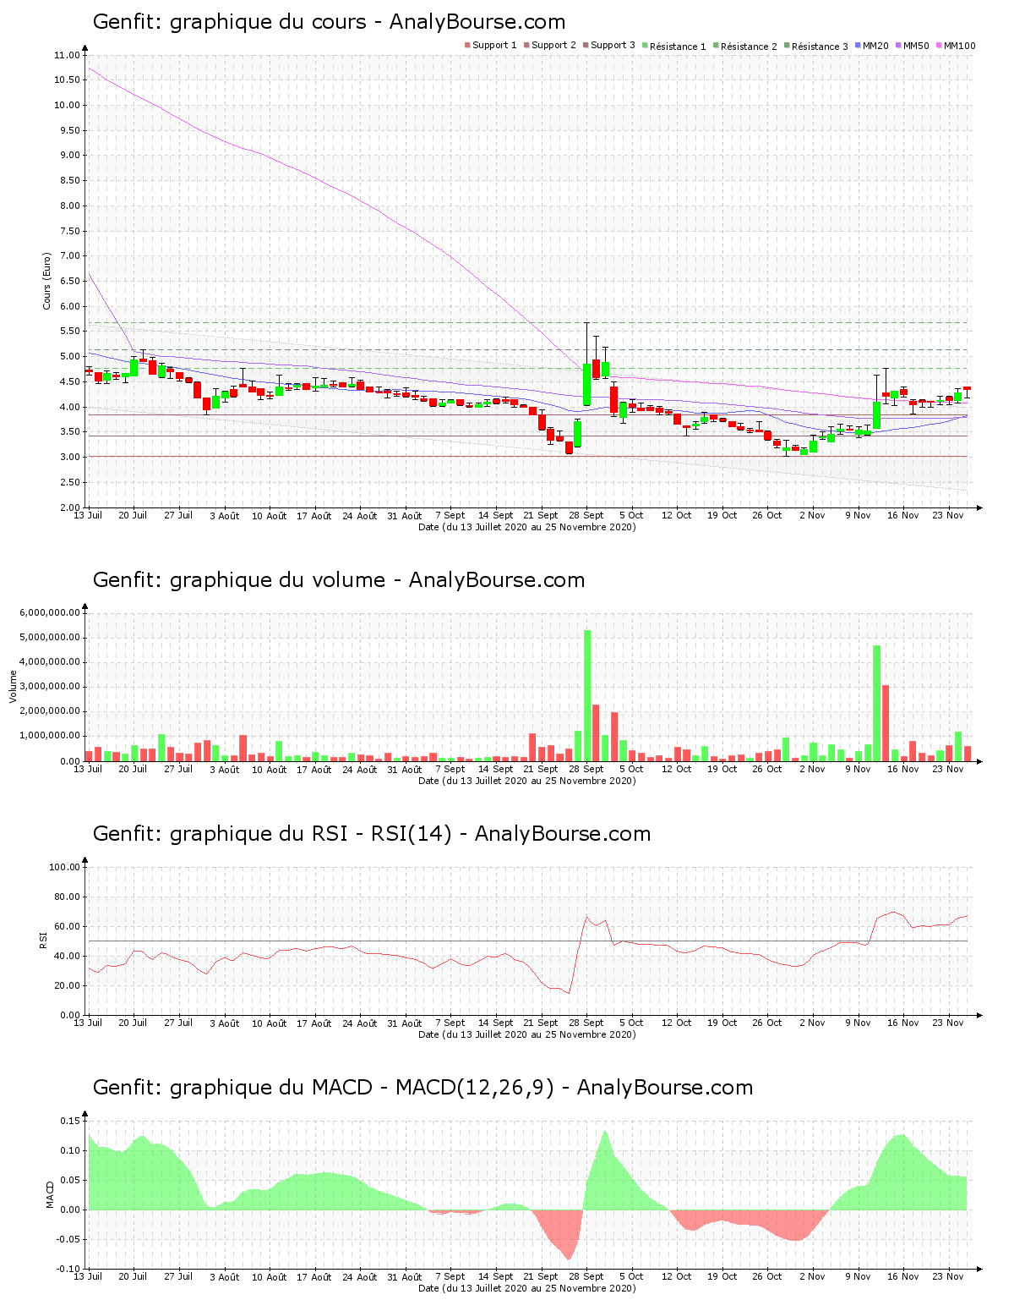This screenshot has width=1014, height=1311.
Task: Click the 0.15 MACD axis label
Action: [x=70, y=1121]
